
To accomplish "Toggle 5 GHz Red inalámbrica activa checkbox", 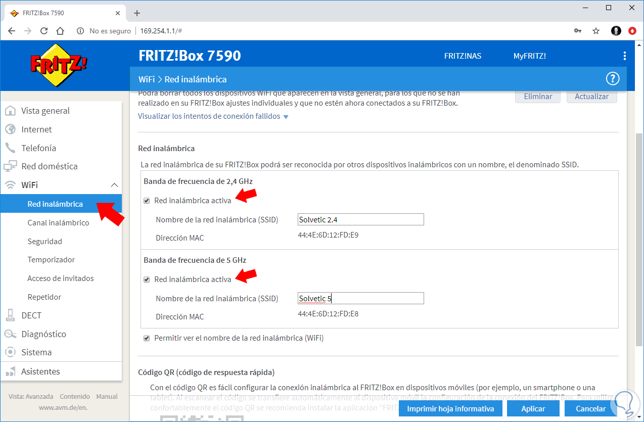I will 147,279.
